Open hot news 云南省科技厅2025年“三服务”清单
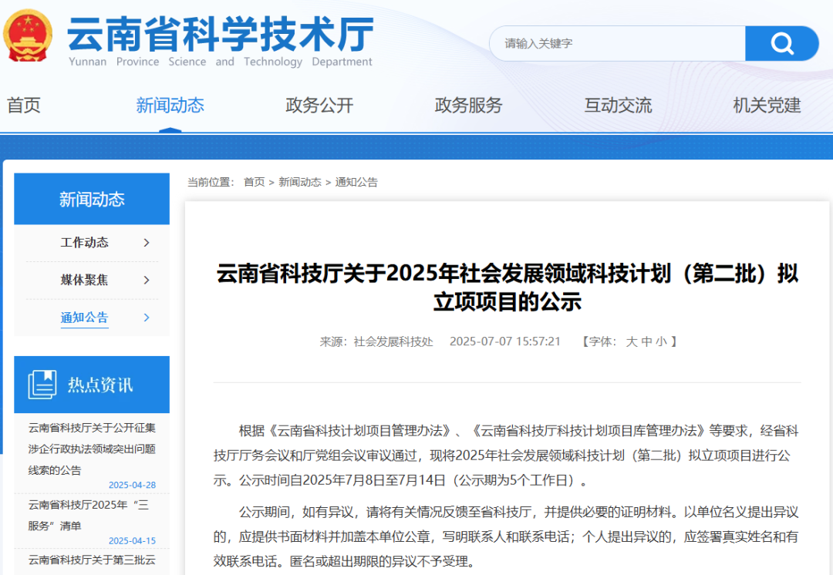Image resolution: width=833 pixels, height=575 pixels. (88, 515)
